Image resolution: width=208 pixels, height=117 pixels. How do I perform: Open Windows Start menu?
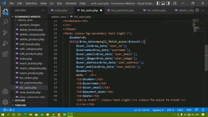(3, 115)
